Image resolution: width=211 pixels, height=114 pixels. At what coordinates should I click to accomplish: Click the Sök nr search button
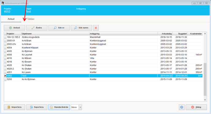click(x=59, y=28)
